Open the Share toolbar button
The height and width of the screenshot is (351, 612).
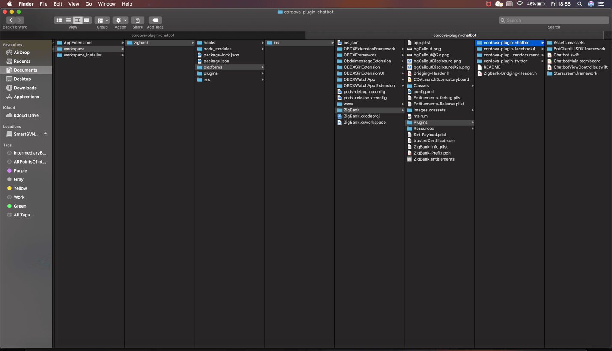click(138, 20)
